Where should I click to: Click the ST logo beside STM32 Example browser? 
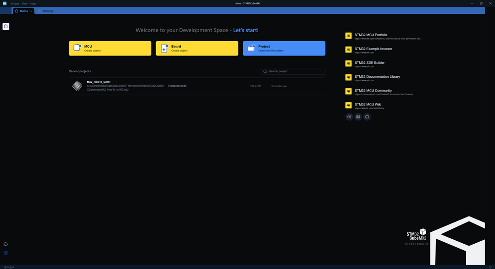click(348, 50)
